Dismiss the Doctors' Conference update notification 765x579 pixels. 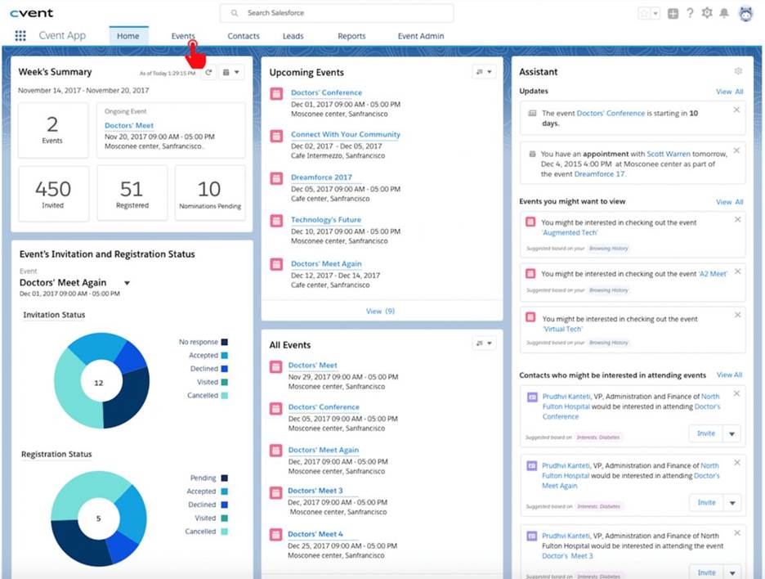736,110
